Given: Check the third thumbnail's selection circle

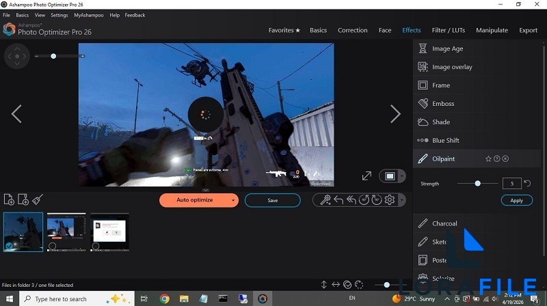Looking at the screenshot, I should point(96,246).
